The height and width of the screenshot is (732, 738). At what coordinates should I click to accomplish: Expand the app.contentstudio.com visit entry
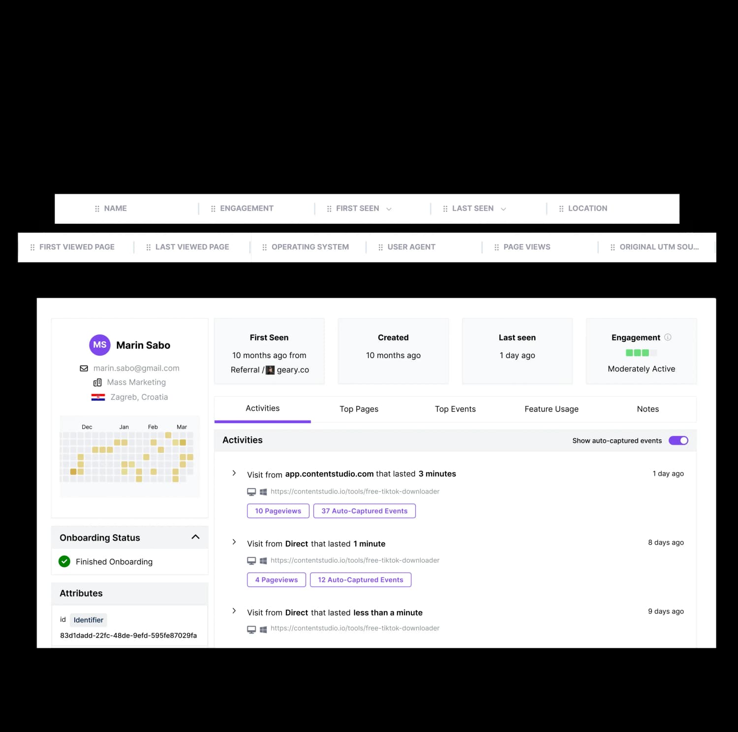234,473
